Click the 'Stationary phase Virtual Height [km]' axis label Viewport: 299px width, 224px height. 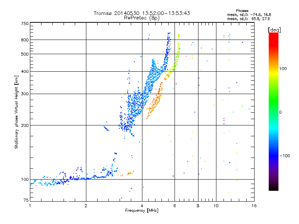(16, 112)
